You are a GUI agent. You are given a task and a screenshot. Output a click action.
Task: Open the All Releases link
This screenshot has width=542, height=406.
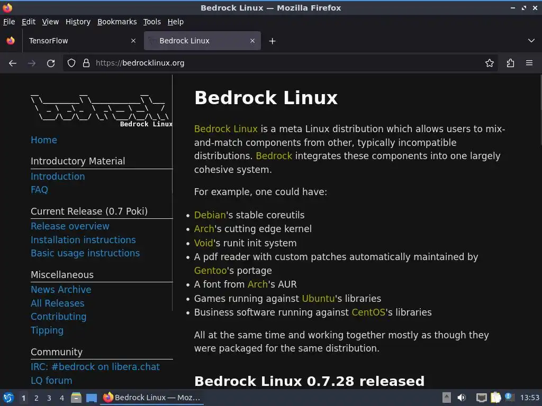pos(58,303)
